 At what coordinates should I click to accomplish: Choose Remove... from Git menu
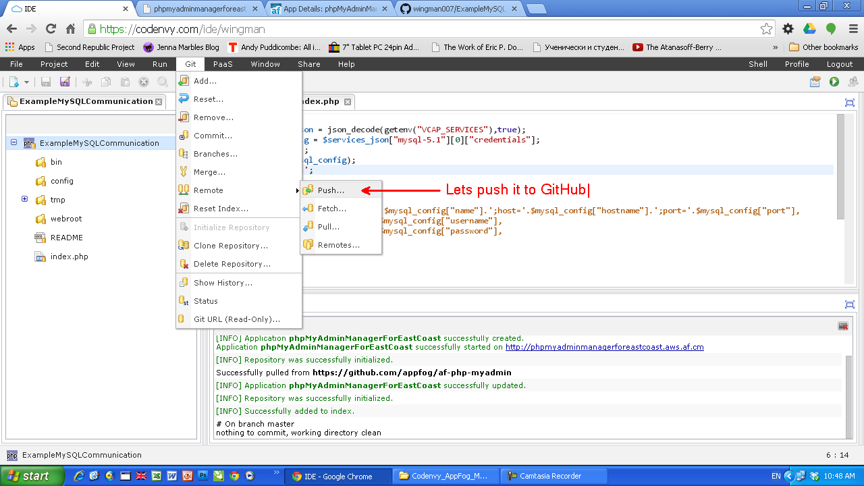(239, 117)
